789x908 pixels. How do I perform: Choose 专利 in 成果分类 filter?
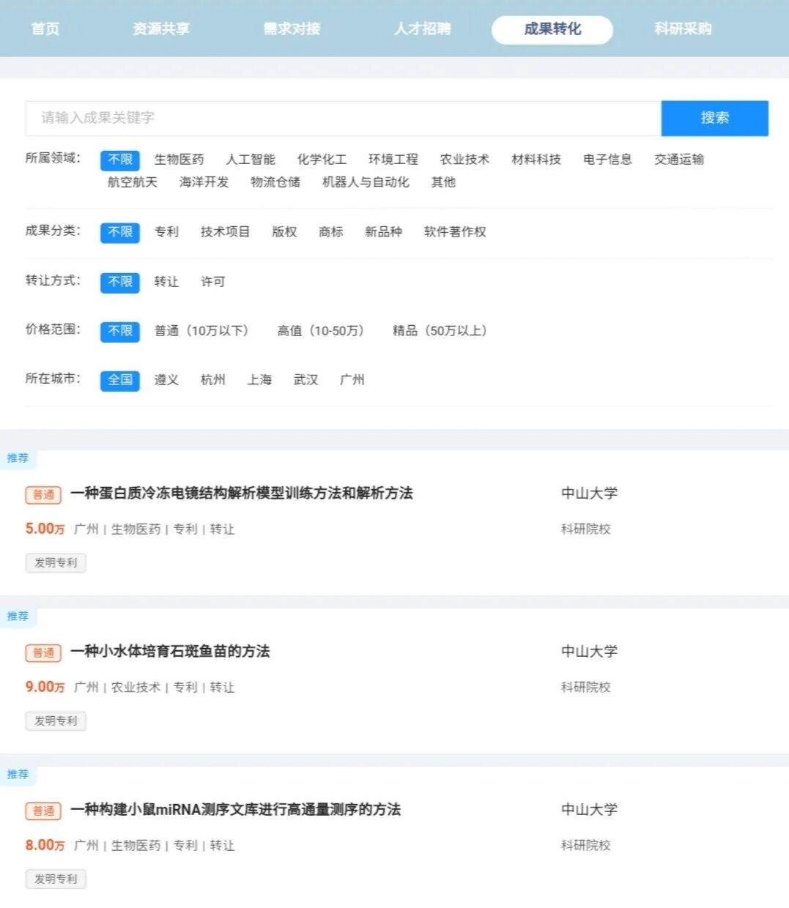pyautogui.click(x=166, y=232)
